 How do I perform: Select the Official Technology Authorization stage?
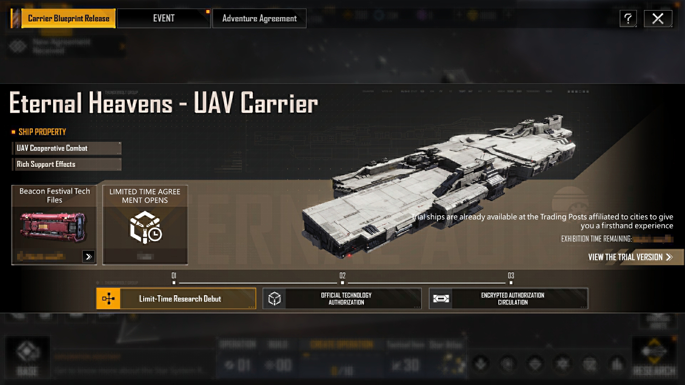coord(342,299)
